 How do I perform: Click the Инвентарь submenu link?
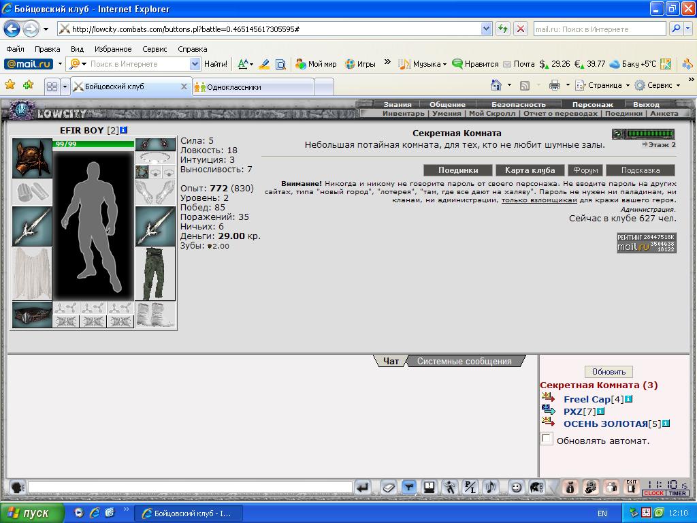pyautogui.click(x=403, y=114)
